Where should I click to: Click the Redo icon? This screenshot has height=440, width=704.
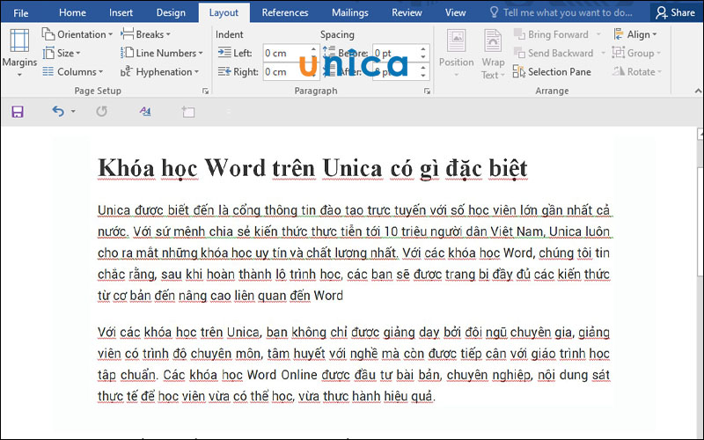tap(102, 111)
